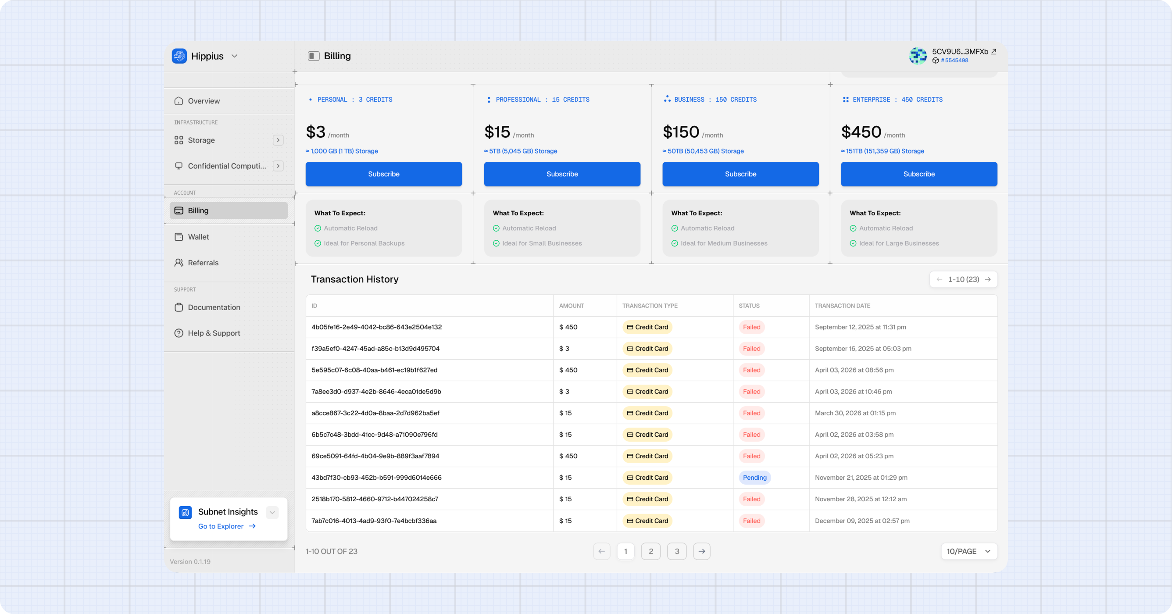
Task: Click the TRANSACTION DATE column header
Action: coord(842,306)
